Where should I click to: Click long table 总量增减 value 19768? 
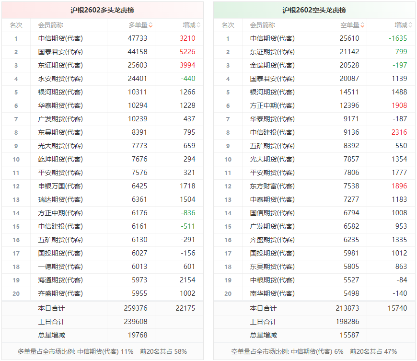point(138,335)
